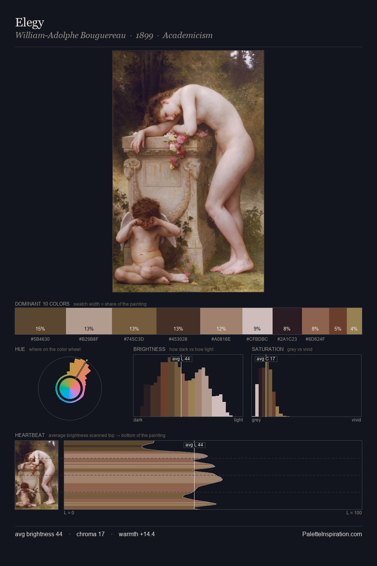
Task: Click the 'grey' axis label
Action: (256, 420)
